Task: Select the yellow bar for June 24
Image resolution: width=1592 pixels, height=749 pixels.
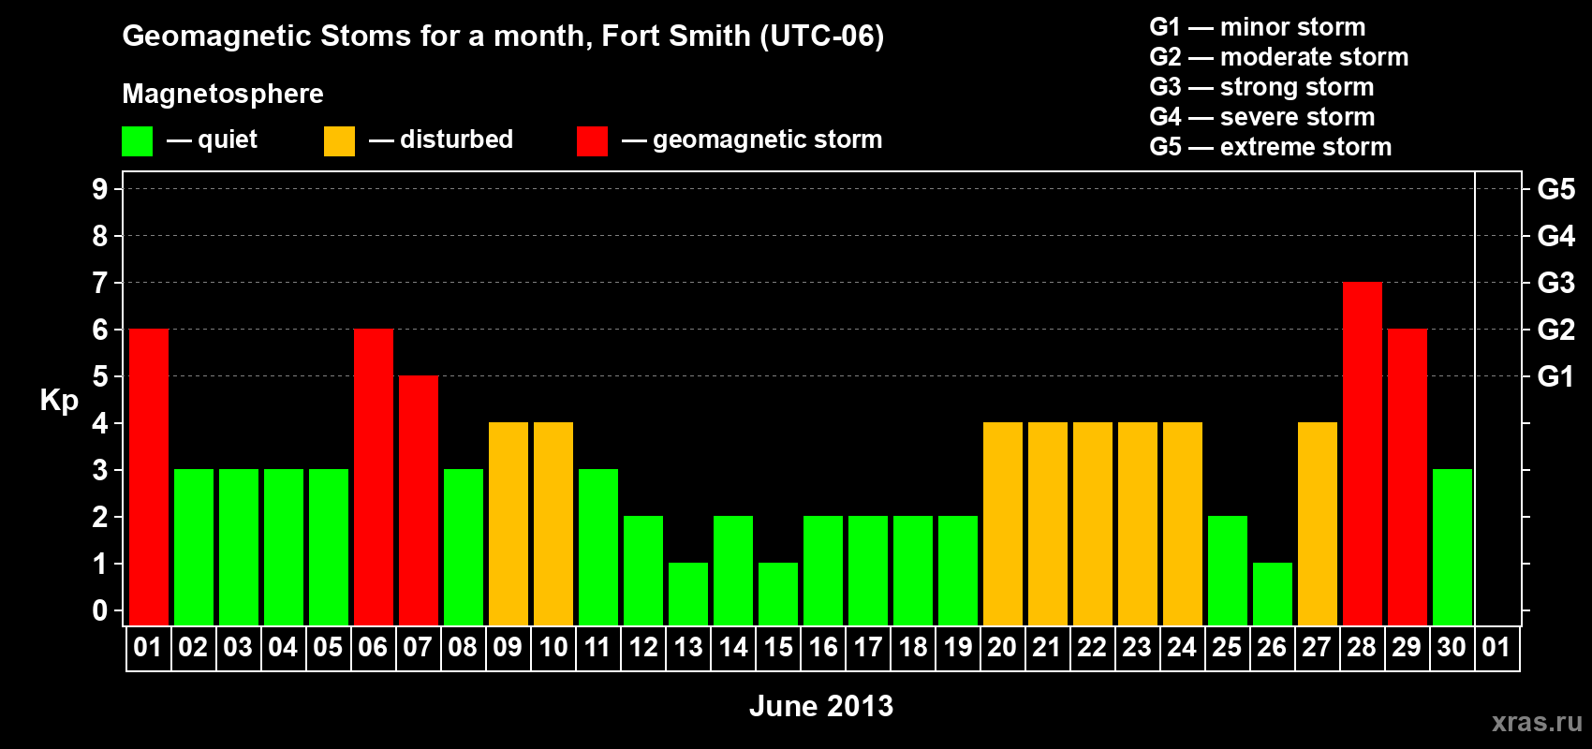Action: (x=1183, y=523)
